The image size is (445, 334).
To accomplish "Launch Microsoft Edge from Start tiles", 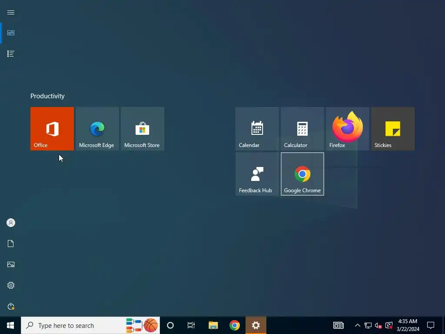I will point(97,129).
